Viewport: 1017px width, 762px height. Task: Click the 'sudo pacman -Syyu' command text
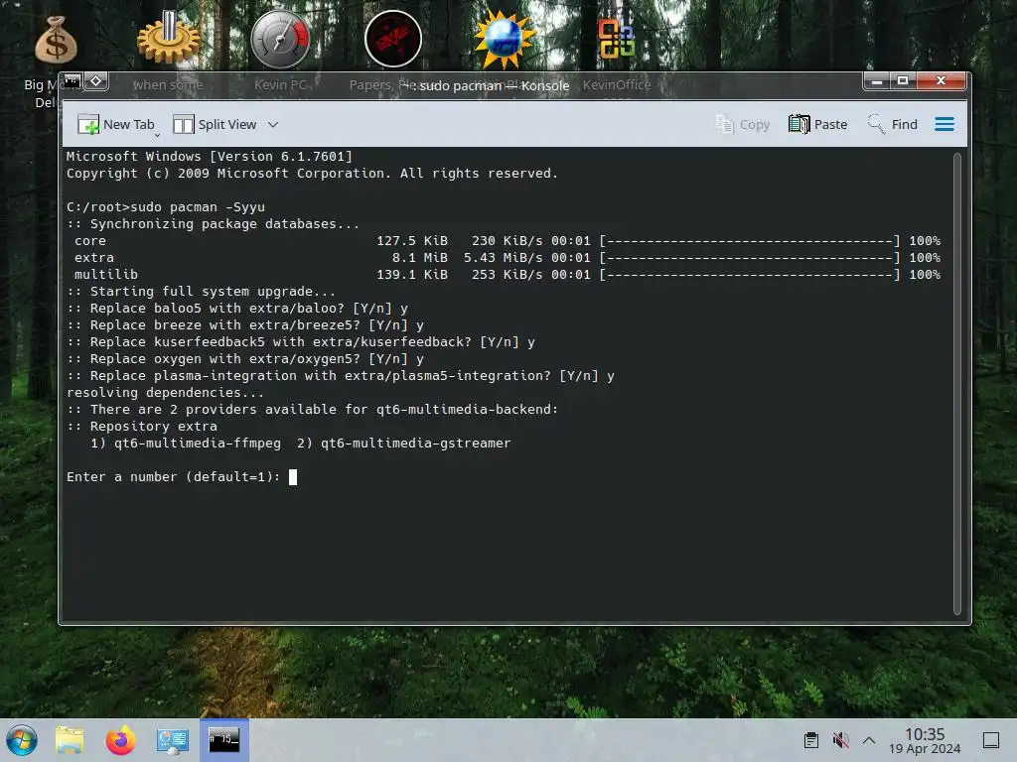coord(198,207)
